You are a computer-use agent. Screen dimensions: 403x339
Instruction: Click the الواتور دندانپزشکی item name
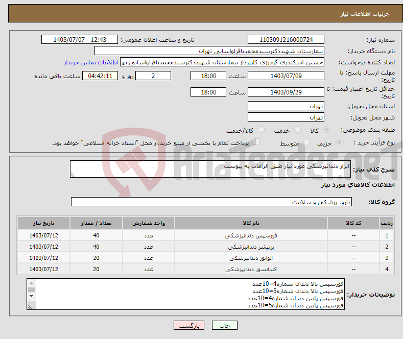click(251, 258)
